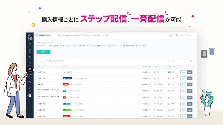
Task: Enable toggle for カート連携失敗時メッセージテスト row
Action: 169,91
